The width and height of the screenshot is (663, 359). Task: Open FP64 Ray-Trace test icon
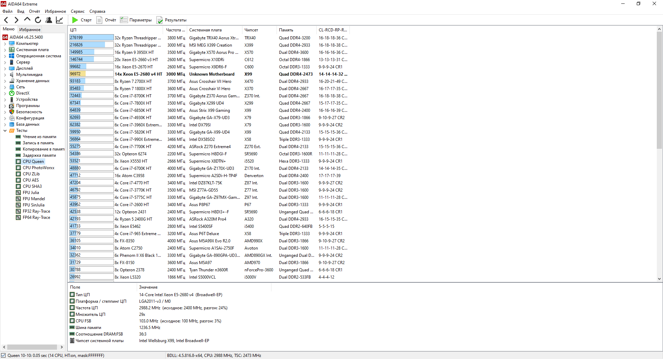(x=18, y=217)
